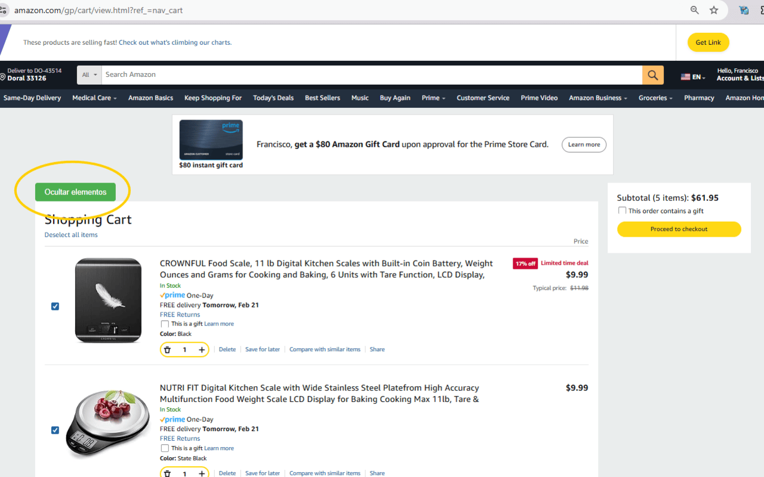Click the Prime Store Card image
The width and height of the screenshot is (764, 477).
pyautogui.click(x=211, y=140)
